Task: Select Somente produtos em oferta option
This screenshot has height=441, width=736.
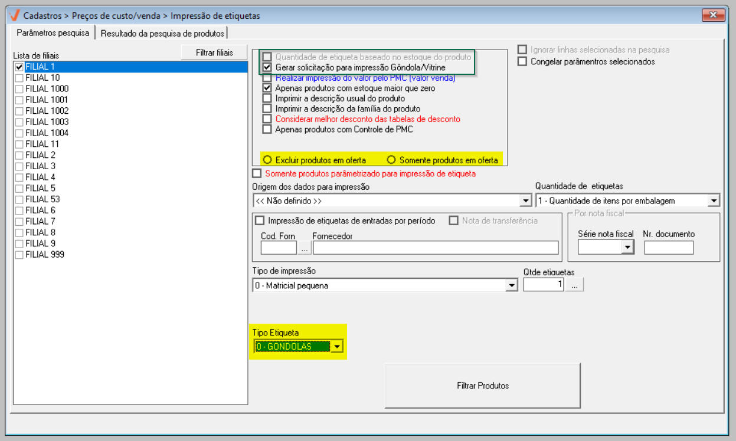Action: click(x=391, y=160)
